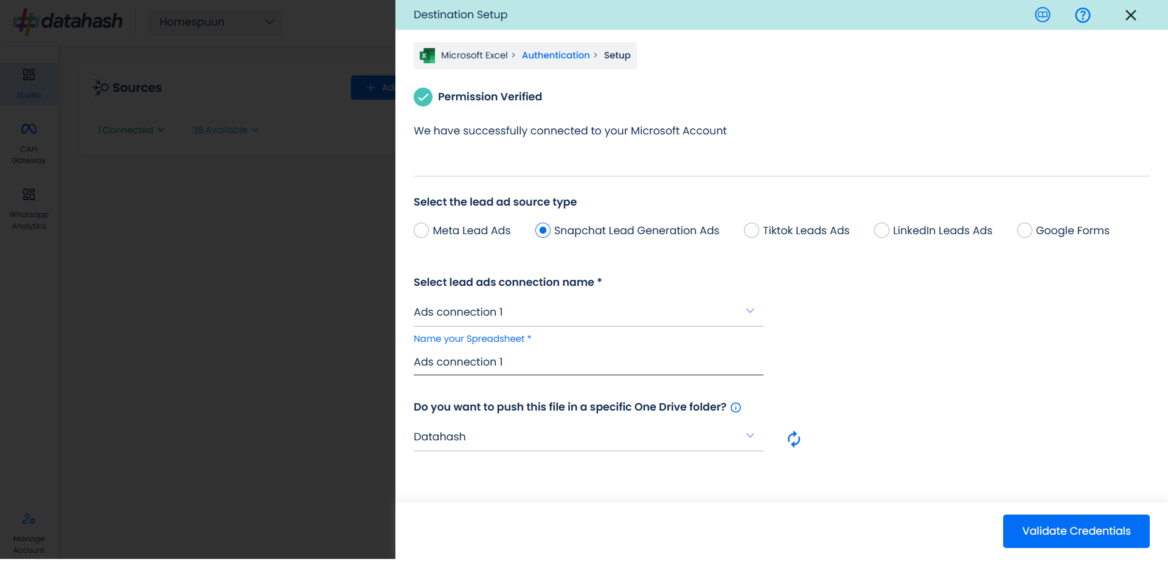Select Google Forms radio option
Viewport: 1168px width, 562px height.
(x=1024, y=231)
